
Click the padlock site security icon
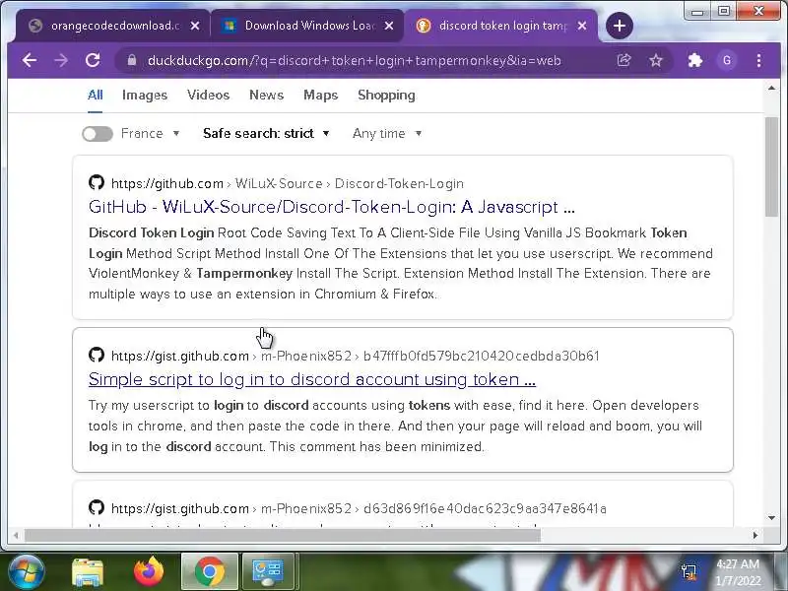(132, 60)
